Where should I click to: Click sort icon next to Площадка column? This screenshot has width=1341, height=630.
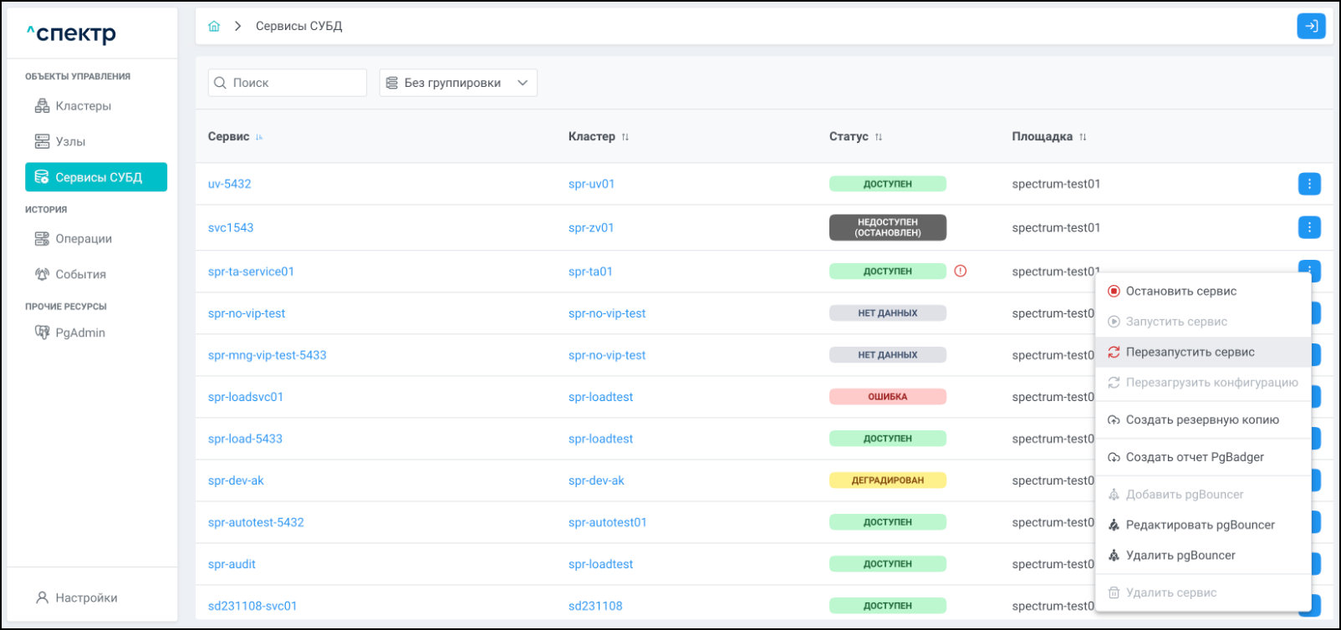pyautogui.click(x=1083, y=137)
